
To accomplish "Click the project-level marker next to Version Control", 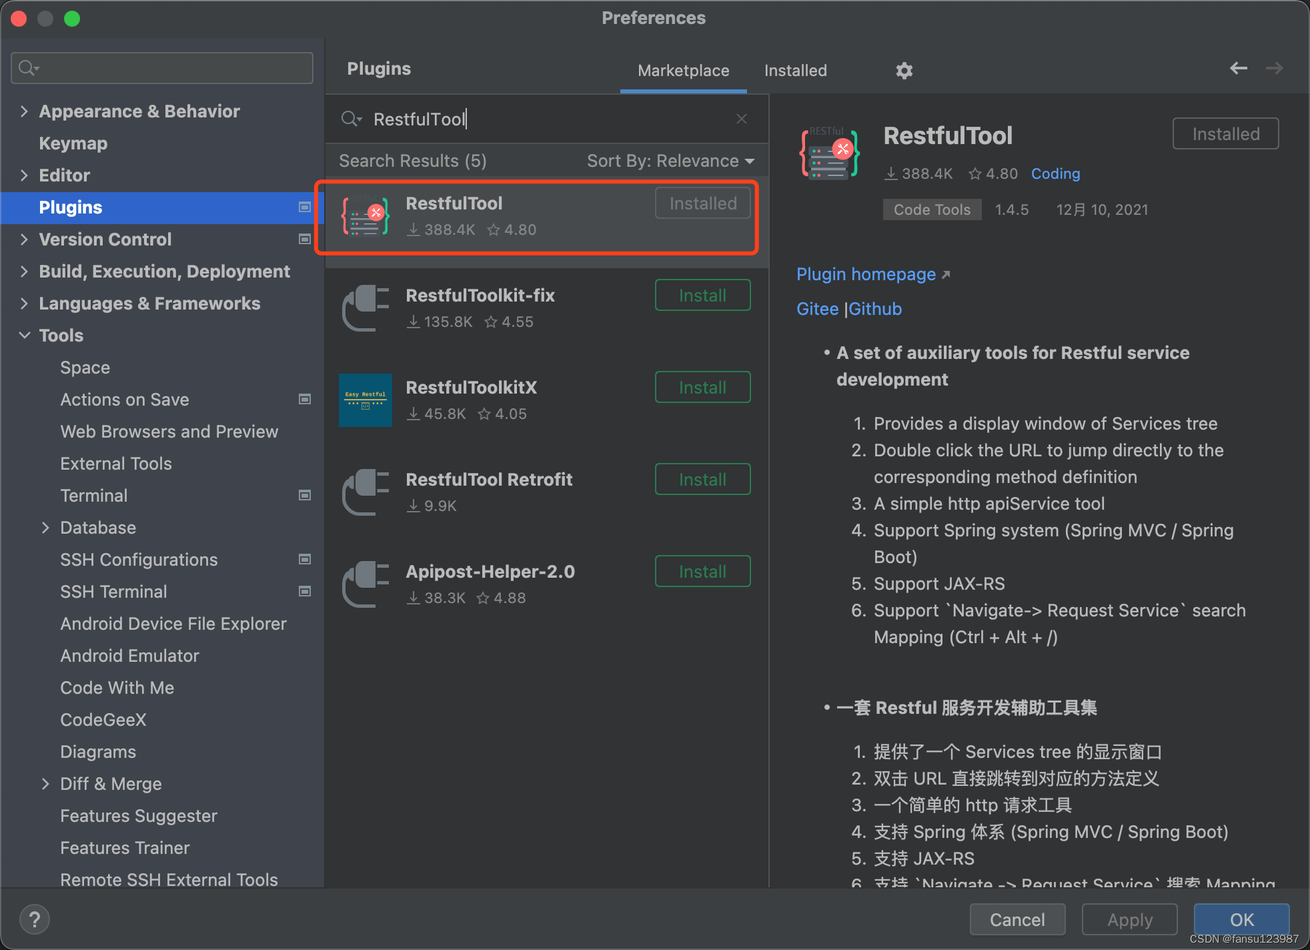I will 305,239.
